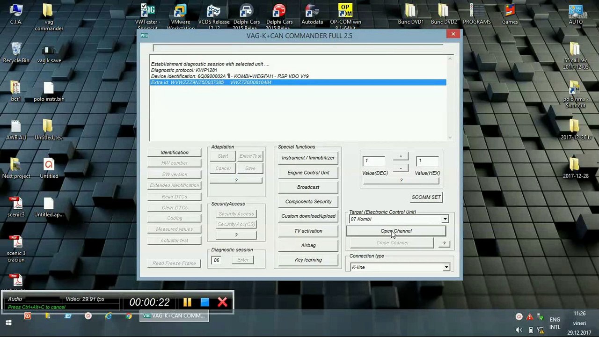Launch the OP-COM win shortcut
Image resolution: width=599 pixels, height=337 pixels.
345,17
